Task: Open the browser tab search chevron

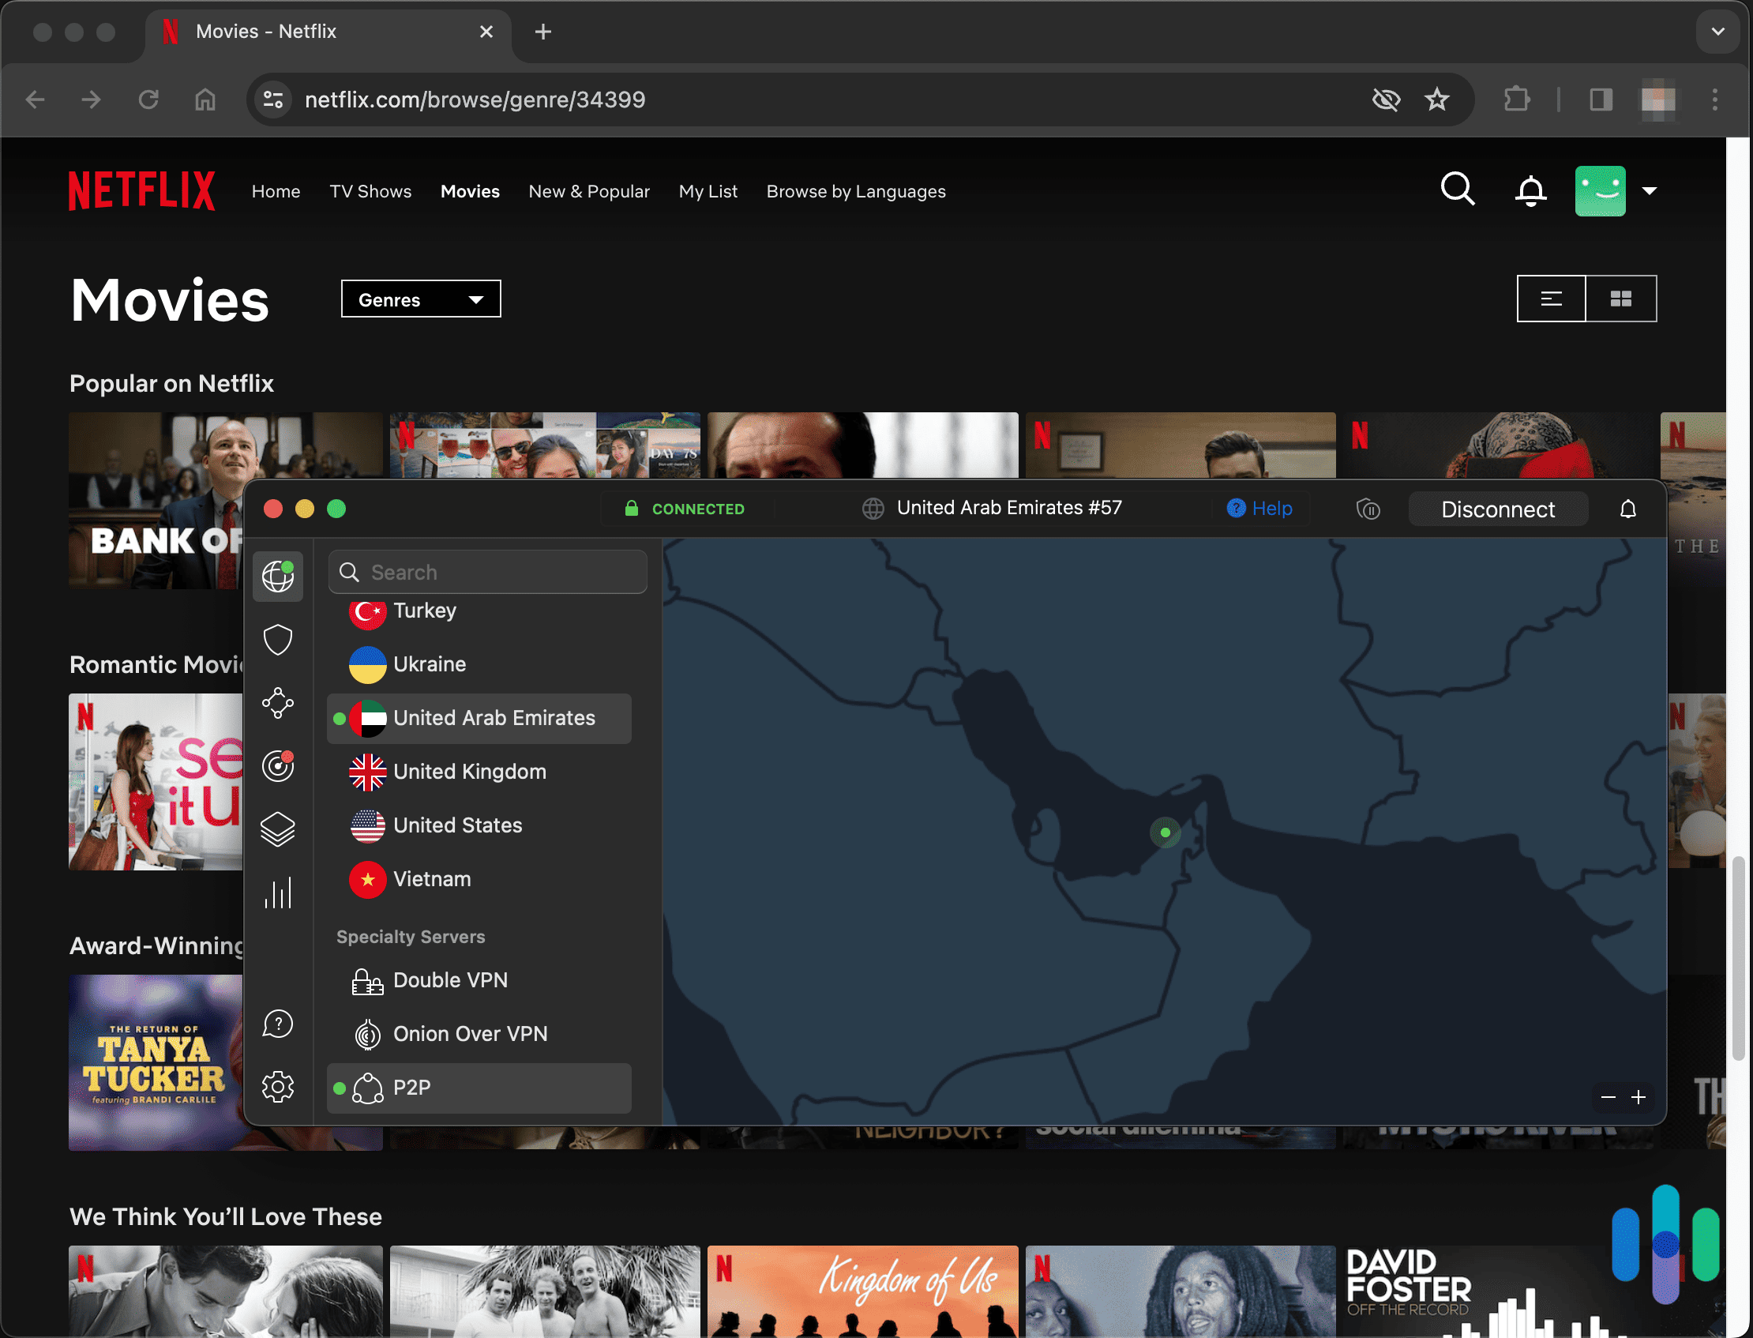Action: pyautogui.click(x=1717, y=32)
